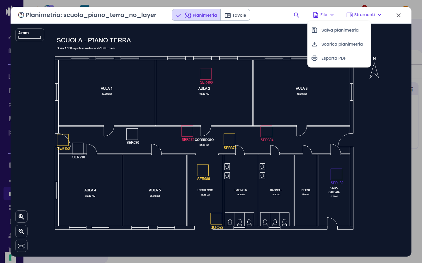
Task: Switch to Tavole view mode
Action: [235, 15]
